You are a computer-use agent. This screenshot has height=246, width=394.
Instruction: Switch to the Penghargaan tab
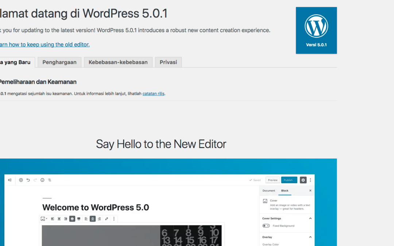[x=59, y=62]
